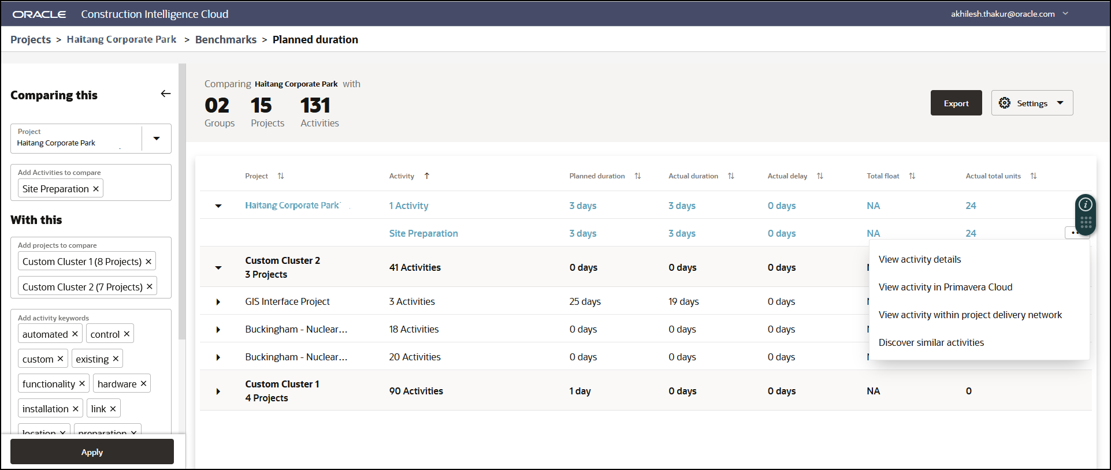This screenshot has width=1111, height=470.
Task: Click the Oracle logo
Action: click(x=39, y=14)
